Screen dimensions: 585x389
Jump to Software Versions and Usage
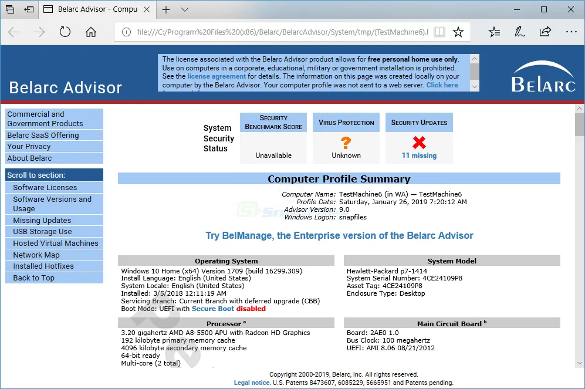54,204
